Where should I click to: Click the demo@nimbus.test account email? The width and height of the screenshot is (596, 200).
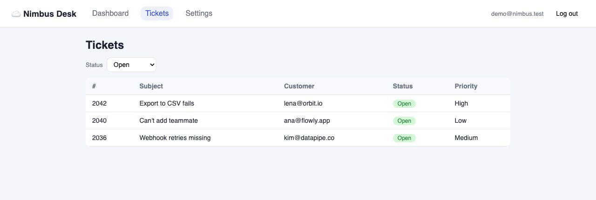tap(517, 14)
